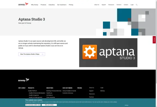Open the Support link in the header
Screen dimensions: 157x107
point(104,5)
